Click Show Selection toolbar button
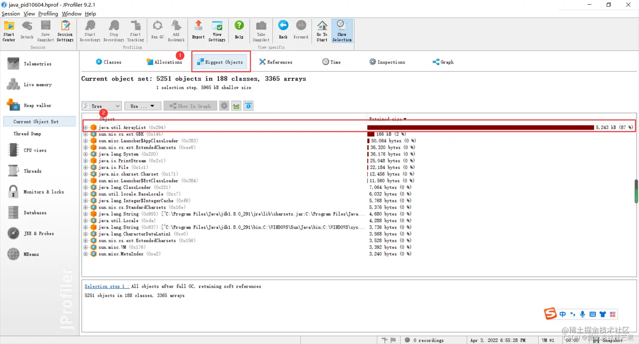 coord(342,31)
